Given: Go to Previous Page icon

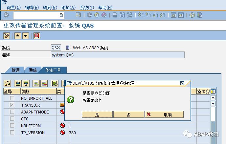Looking at the screenshot, I should 148,15.
